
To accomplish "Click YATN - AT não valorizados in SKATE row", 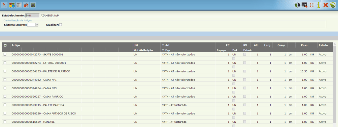I will click(178, 55).
